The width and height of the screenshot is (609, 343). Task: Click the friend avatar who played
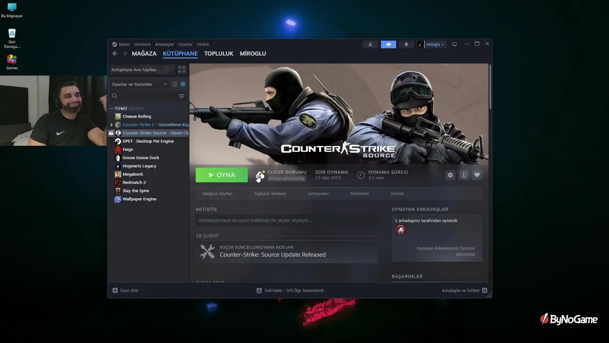tap(401, 230)
